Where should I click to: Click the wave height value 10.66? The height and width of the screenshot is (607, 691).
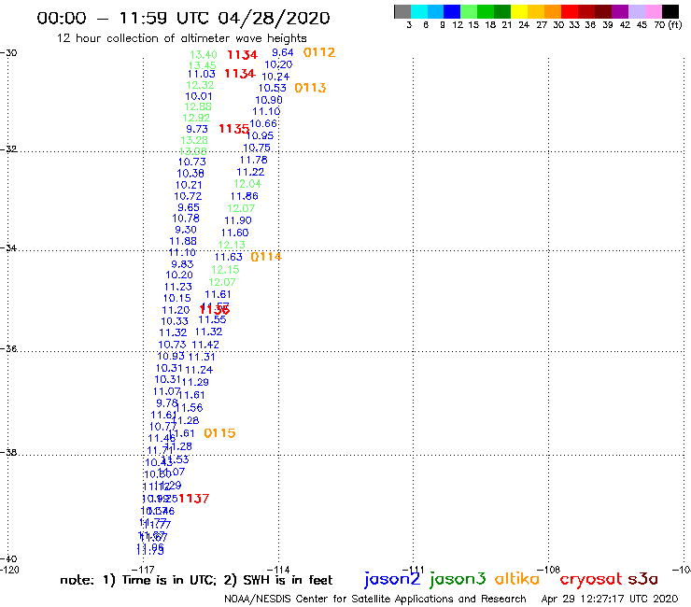point(263,124)
